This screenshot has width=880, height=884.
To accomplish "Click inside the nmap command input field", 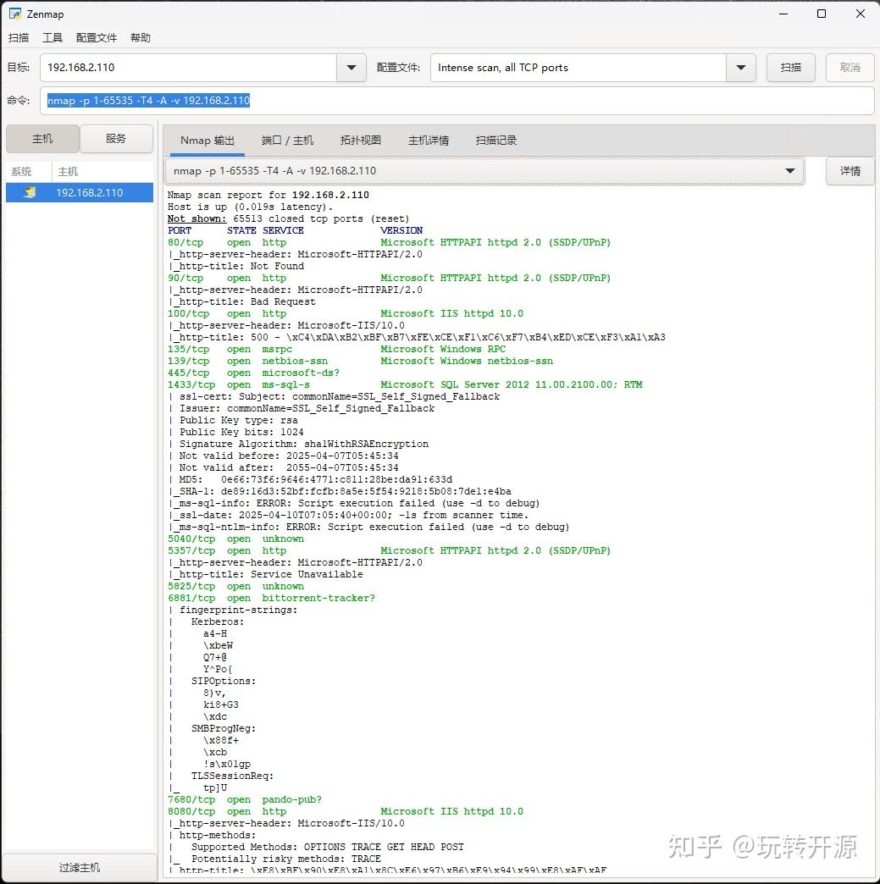I will (339, 100).
